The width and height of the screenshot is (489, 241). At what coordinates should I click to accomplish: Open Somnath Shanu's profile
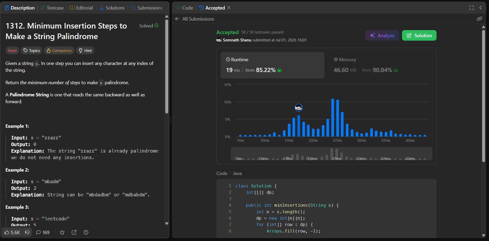point(237,40)
